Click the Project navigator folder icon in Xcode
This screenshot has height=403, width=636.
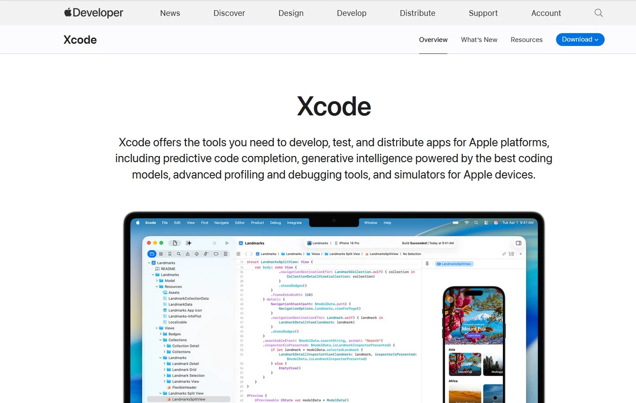tap(152, 254)
